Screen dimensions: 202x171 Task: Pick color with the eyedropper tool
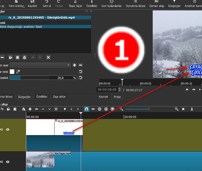pos(18,72)
